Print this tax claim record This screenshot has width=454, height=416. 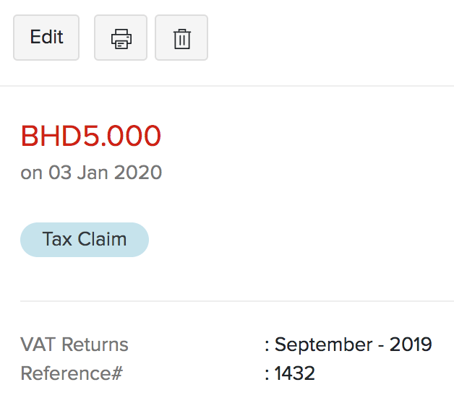(x=121, y=38)
